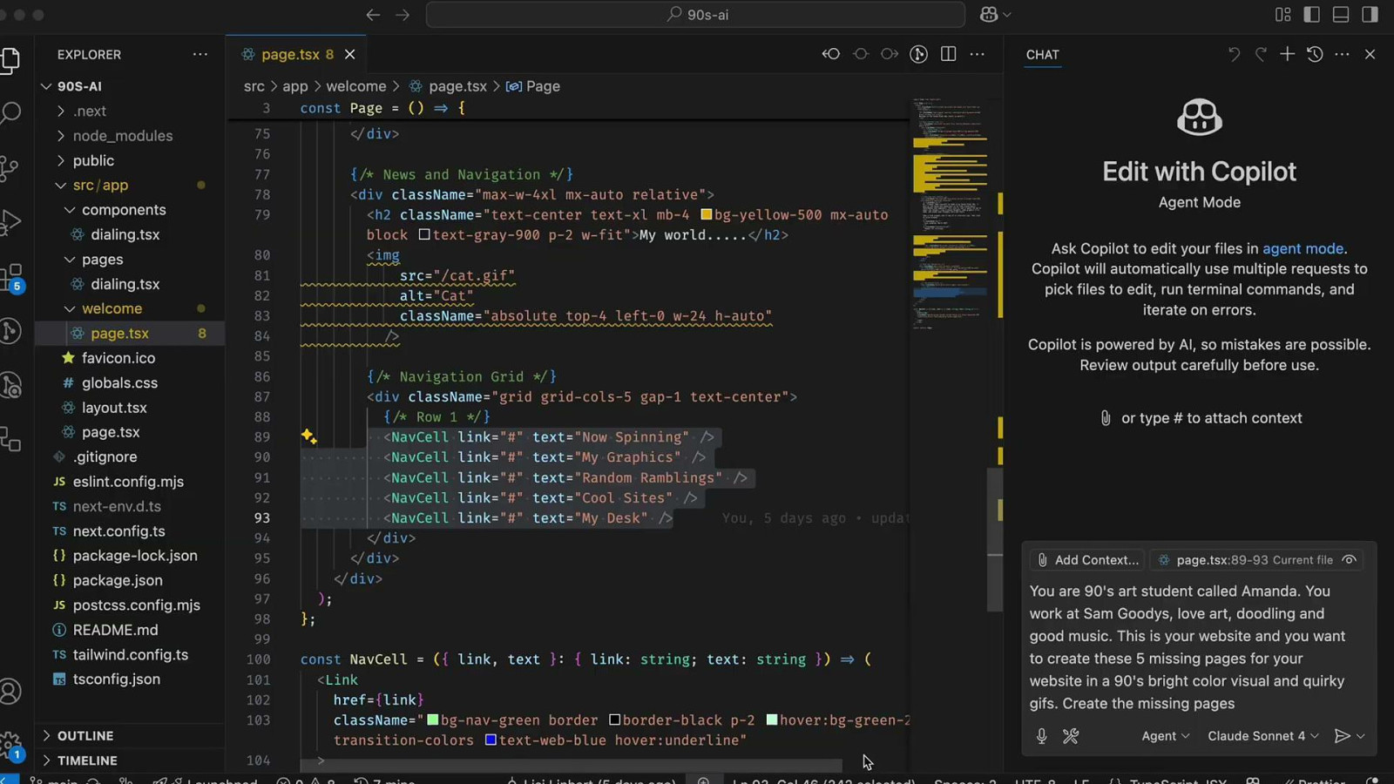Click the sparkle code action on line 89
This screenshot has width=1394, height=784.
[x=308, y=436]
